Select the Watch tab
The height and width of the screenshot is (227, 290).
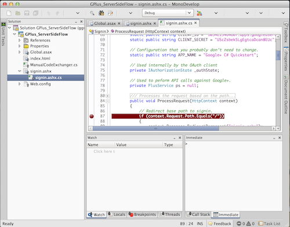click(x=96, y=215)
